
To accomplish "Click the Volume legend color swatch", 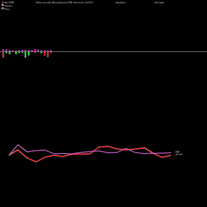I will [x=2, y=5].
